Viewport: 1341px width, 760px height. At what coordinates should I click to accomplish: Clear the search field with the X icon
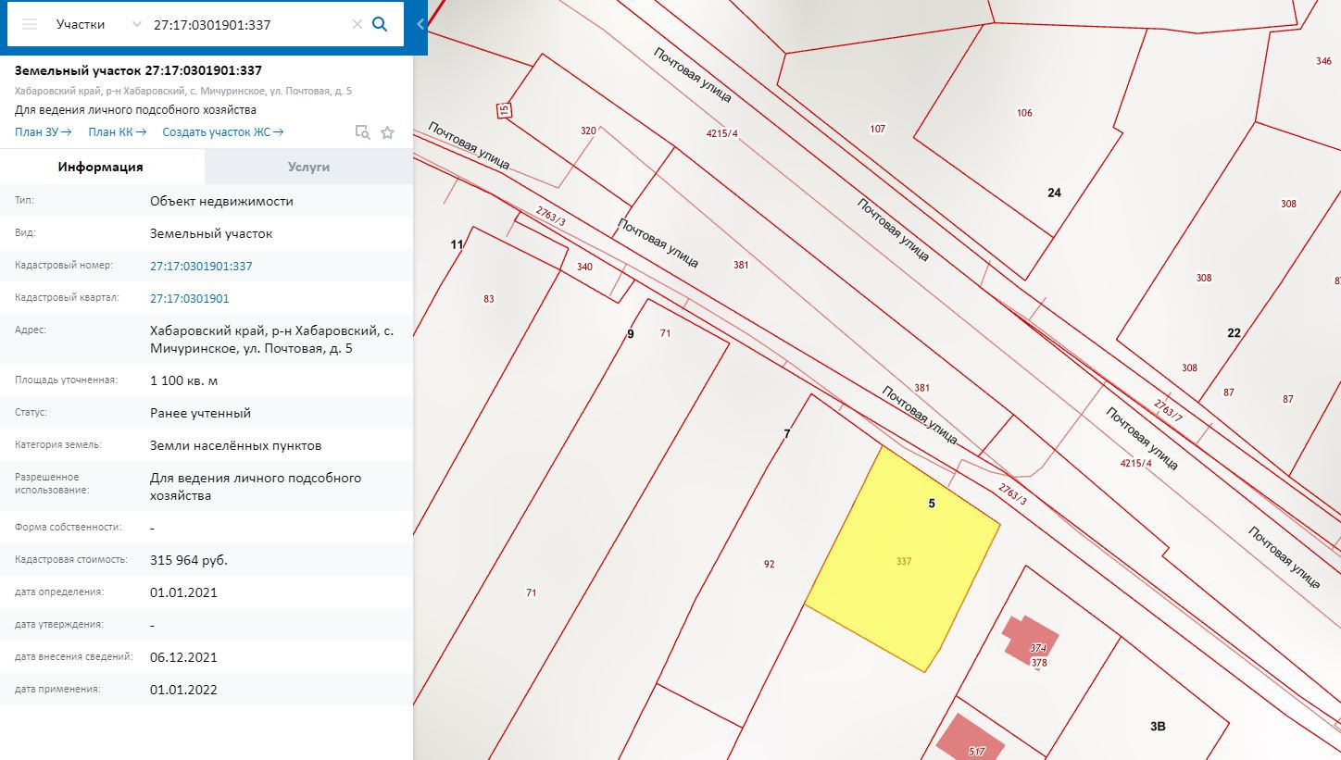357,24
